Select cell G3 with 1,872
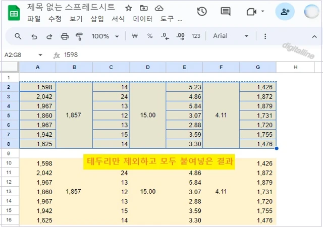Viewport: 323px width, 227px height. coord(258,96)
